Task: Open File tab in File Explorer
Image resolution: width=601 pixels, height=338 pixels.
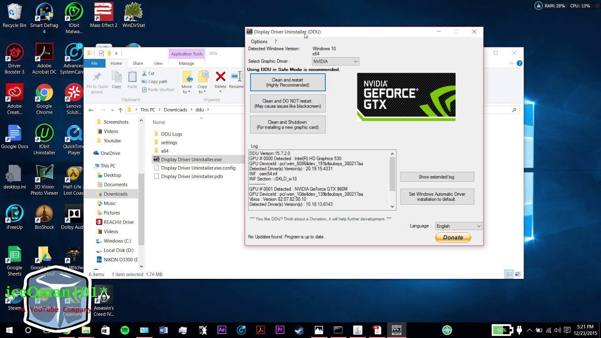Action: (x=94, y=63)
